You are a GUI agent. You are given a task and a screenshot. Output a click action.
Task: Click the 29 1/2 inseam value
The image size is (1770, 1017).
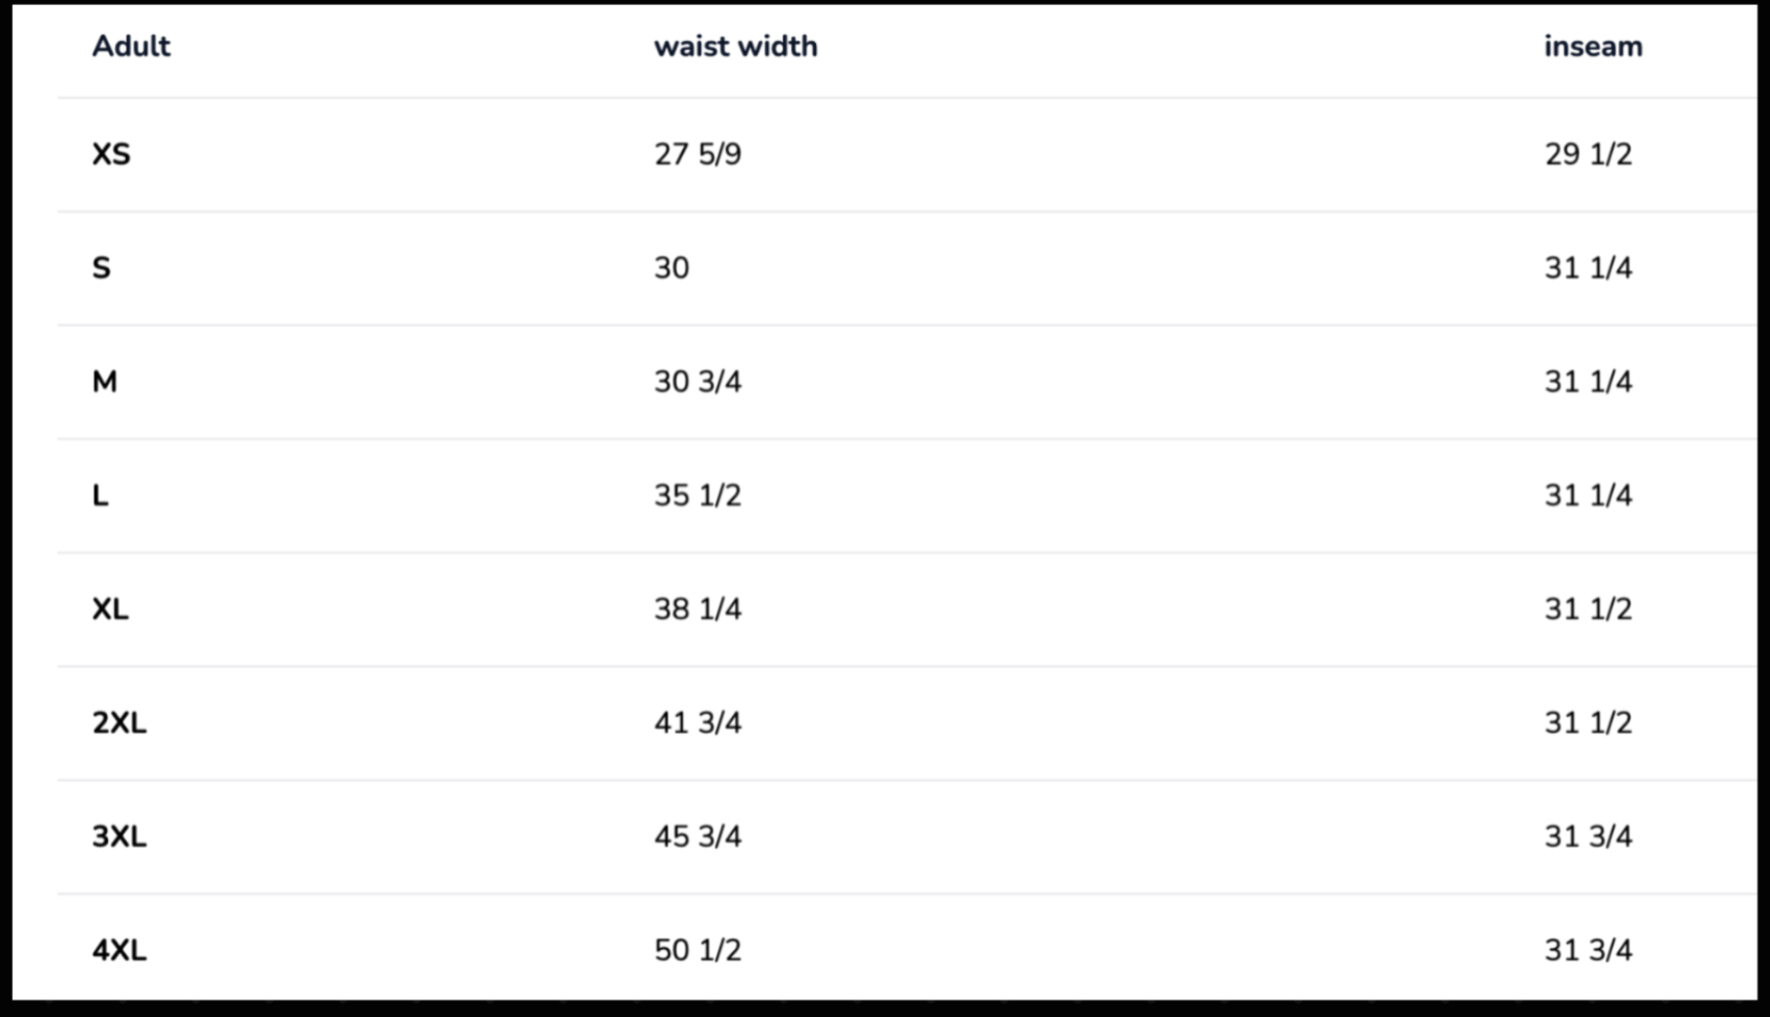pos(1588,154)
